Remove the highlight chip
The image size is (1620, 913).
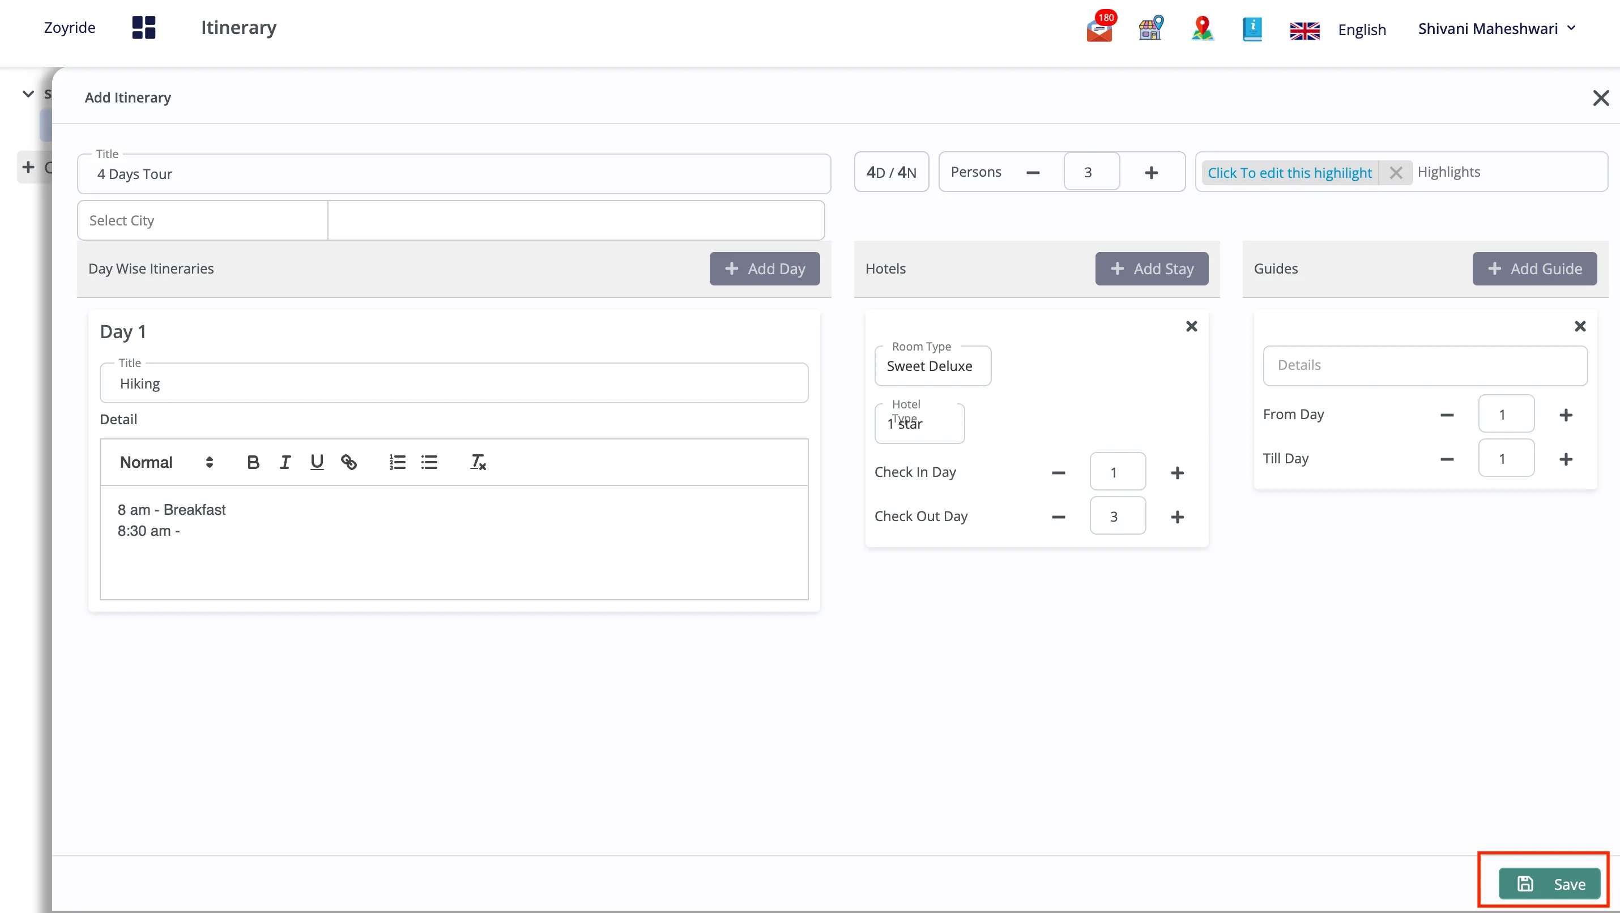(1396, 173)
